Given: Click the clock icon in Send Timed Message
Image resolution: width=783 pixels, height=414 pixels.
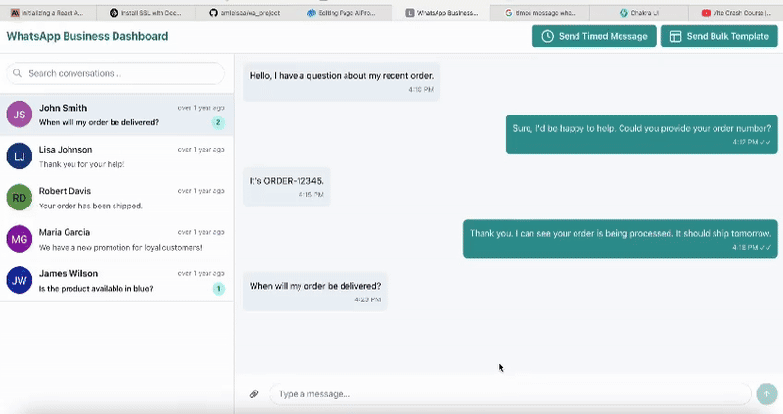Looking at the screenshot, I should click(x=547, y=36).
